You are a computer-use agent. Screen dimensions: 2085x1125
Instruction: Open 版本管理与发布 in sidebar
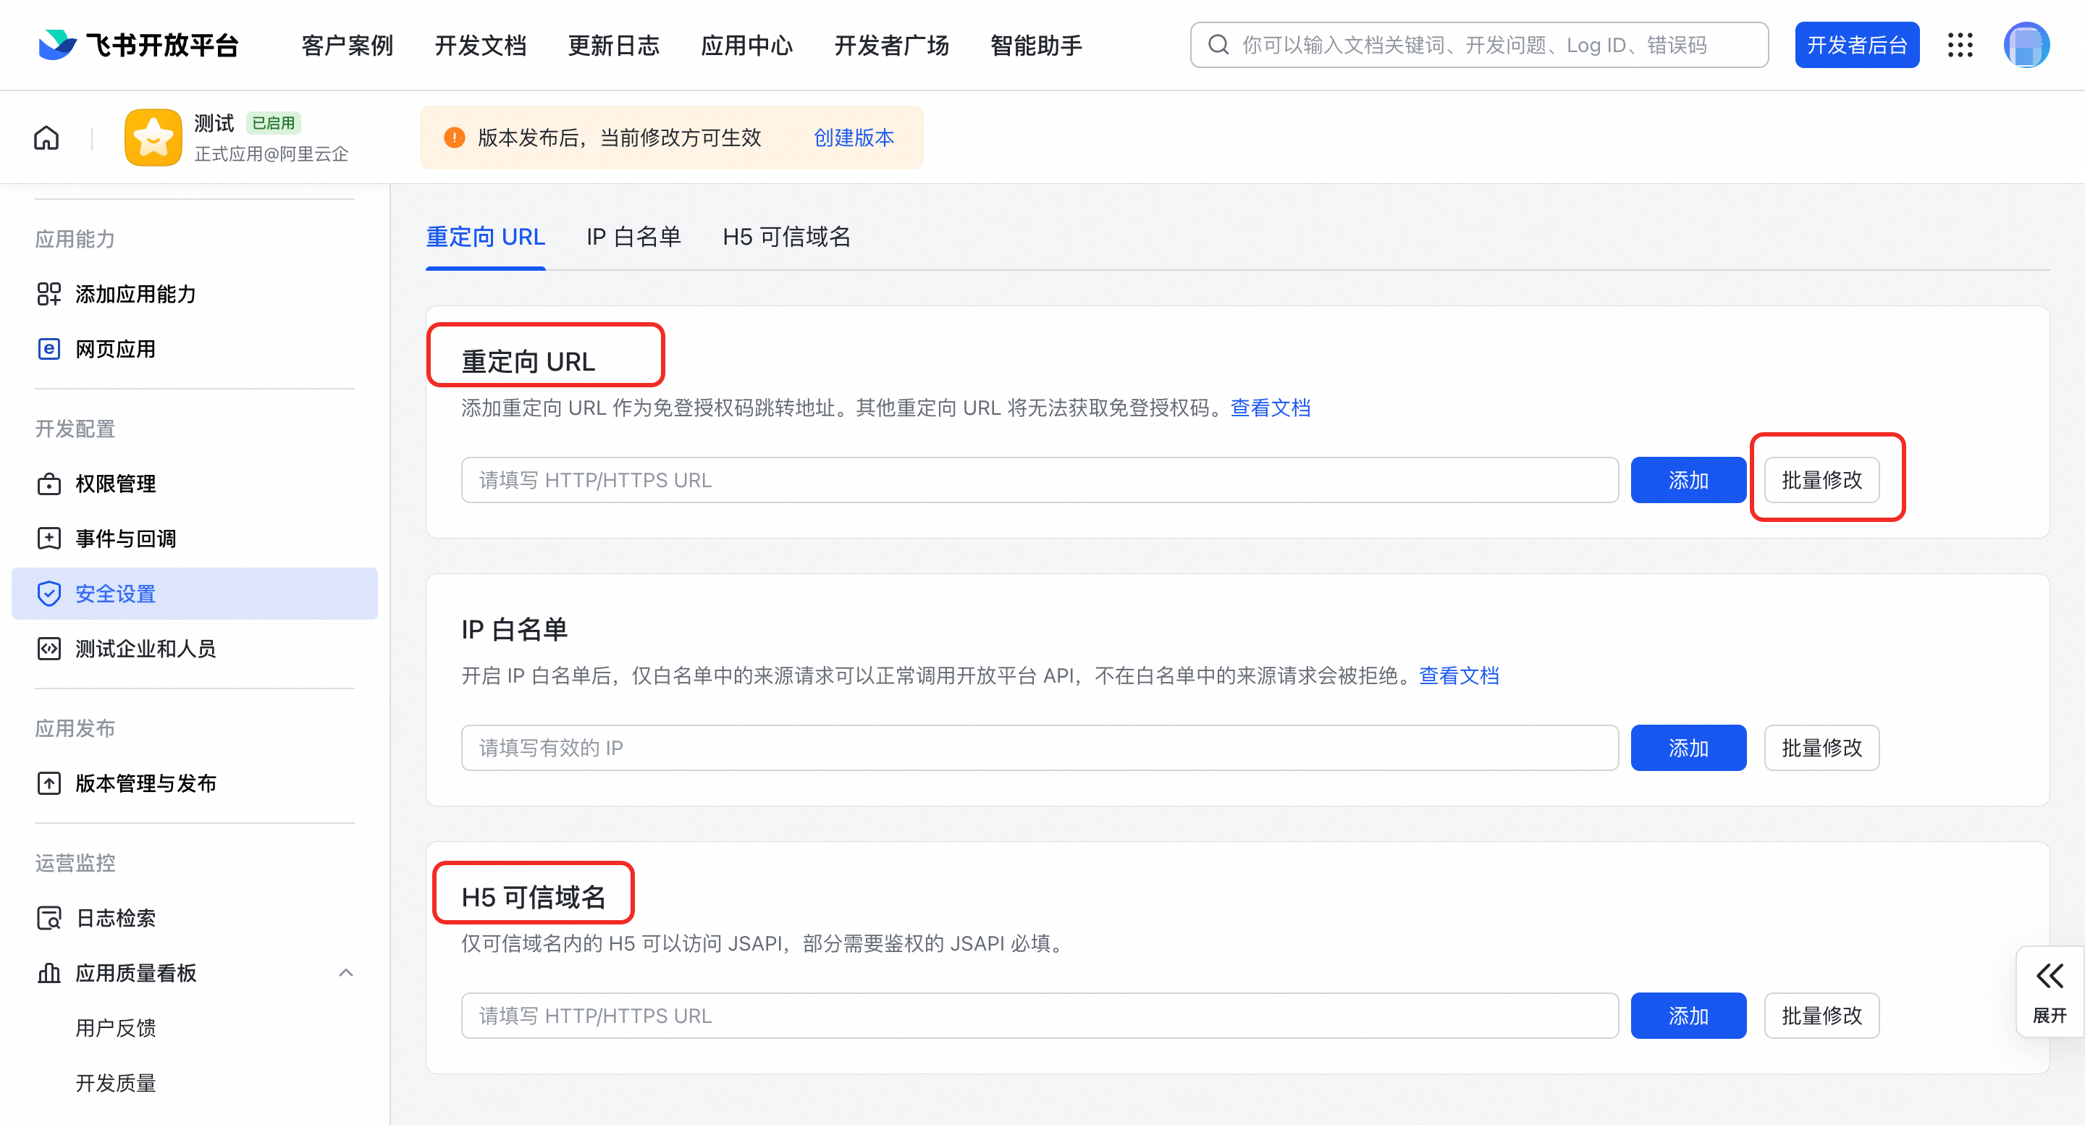(146, 783)
